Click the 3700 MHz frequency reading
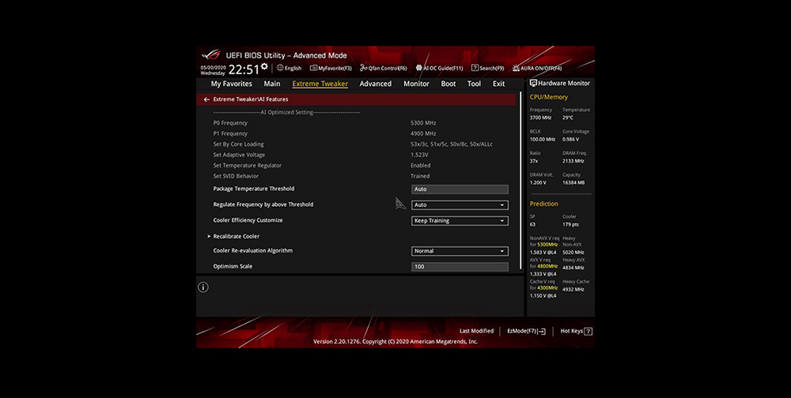 click(540, 118)
